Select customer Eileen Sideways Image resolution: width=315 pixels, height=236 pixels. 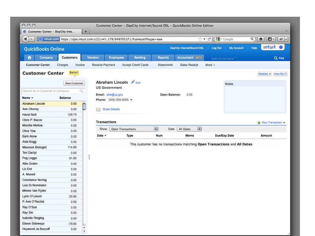52,224
